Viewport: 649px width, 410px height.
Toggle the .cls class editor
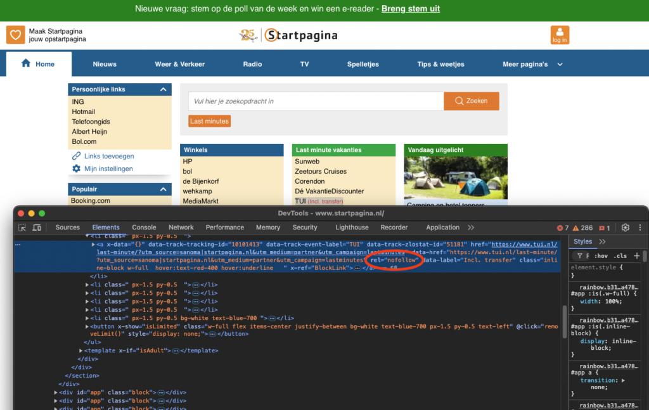point(620,255)
